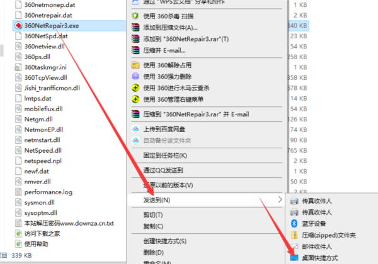Viewport: 378px width, 264px height.
Task: Choose 使用 360杀毒 扫描 menu entry
Action: pyautogui.click(x=207, y=16)
